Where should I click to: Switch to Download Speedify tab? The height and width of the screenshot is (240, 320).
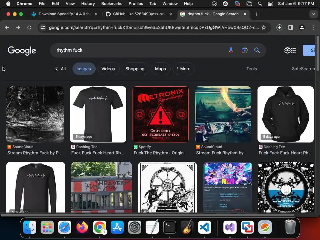click(x=64, y=14)
